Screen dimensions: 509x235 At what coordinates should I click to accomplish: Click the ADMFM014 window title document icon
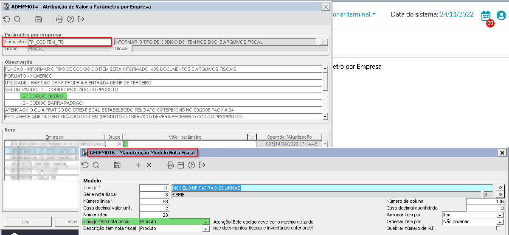(x=6, y=6)
